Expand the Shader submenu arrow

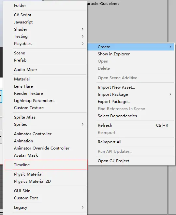point(82,29)
